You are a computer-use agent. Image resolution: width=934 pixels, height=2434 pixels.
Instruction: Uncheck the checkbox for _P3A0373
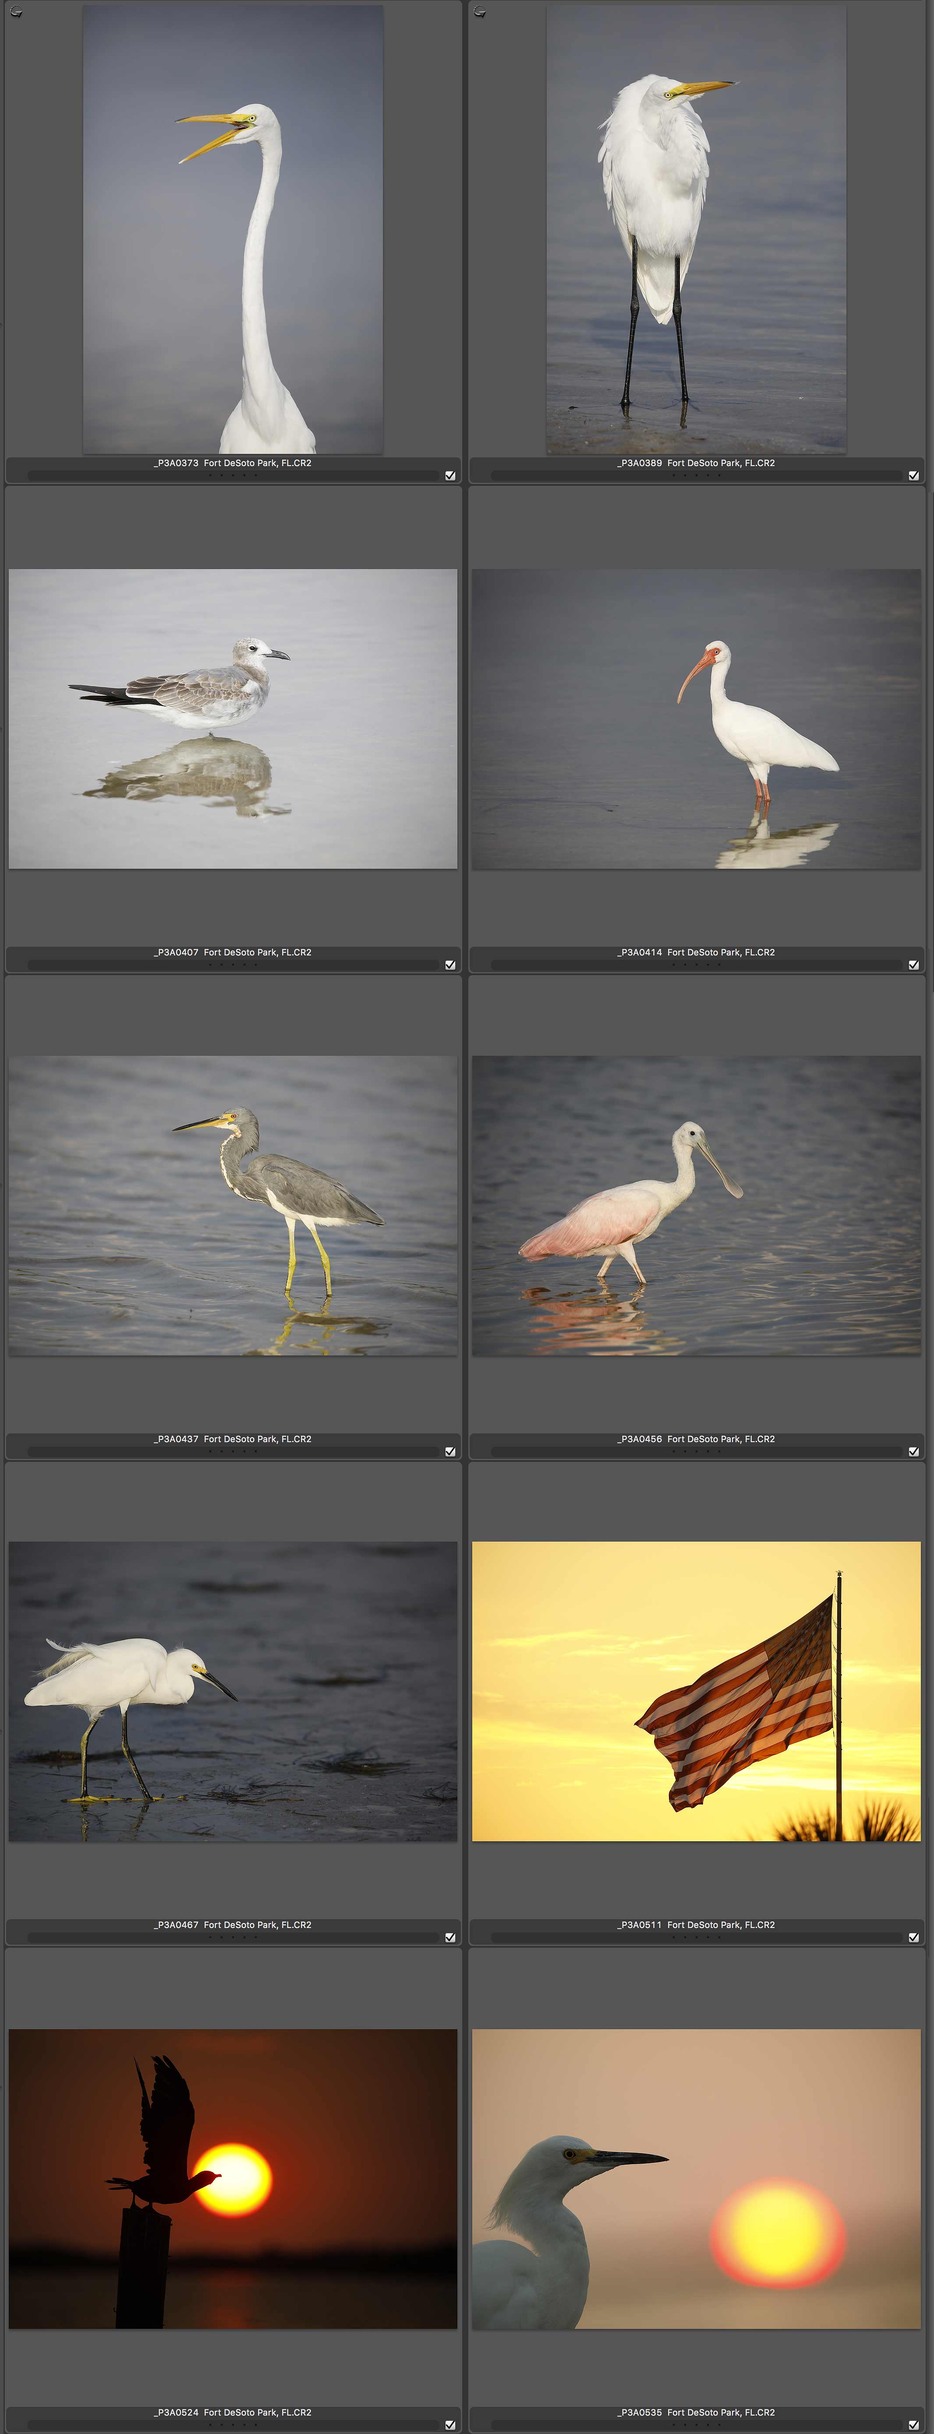pyautogui.click(x=450, y=475)
